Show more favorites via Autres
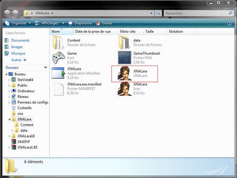 [x=18, y=60]
